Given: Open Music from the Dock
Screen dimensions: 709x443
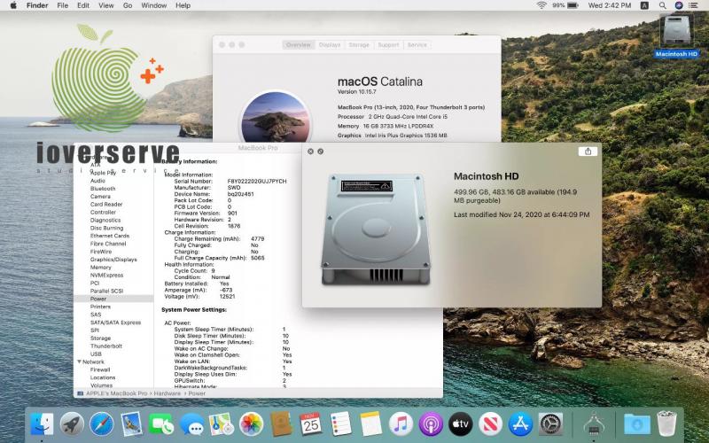Looking at the screenshot, I should tap(401, 424).
